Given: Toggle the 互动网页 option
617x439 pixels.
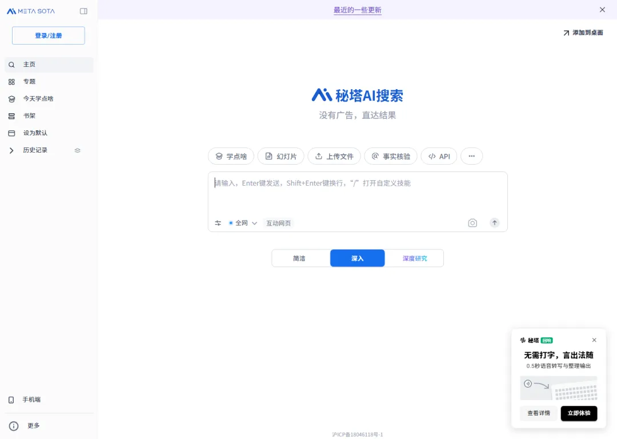Looking at the screenshot, I should [278, 224].
